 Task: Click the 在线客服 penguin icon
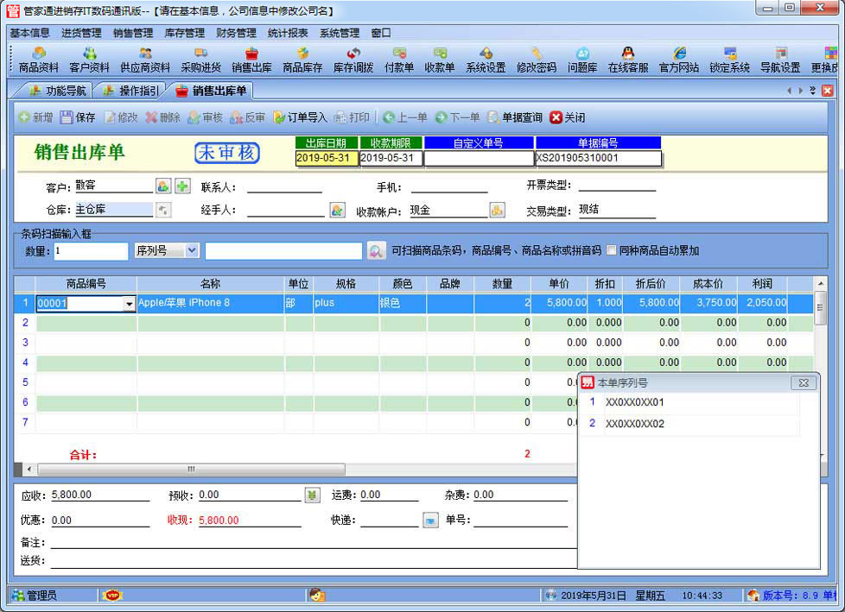coord(628,60)
